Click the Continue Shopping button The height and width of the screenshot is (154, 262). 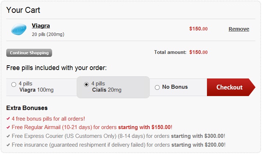tap(29, 53)
